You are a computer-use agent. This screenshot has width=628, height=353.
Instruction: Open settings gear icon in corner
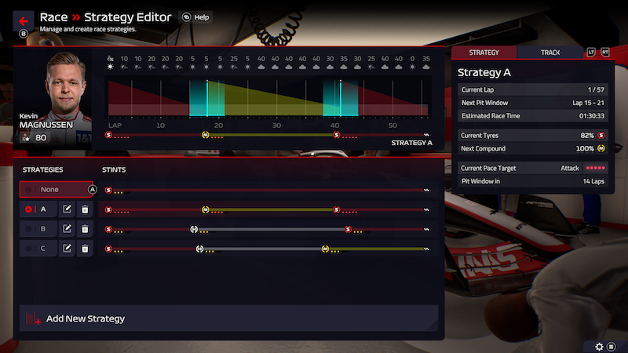[x=599, y=347]
